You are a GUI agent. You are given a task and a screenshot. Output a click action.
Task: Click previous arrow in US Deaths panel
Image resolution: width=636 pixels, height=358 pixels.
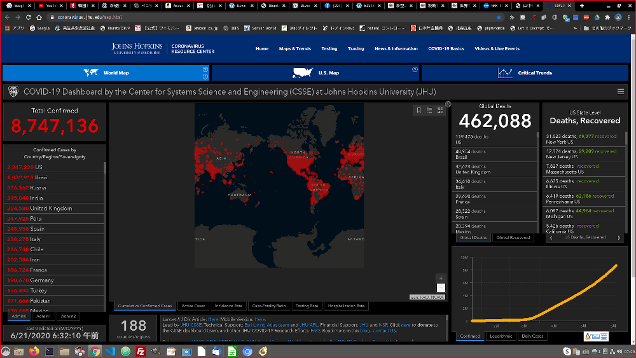[x=551, y=238]
